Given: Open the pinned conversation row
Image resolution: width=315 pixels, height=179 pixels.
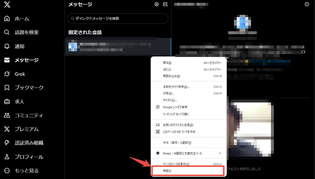Looking at the screenshot, I should pyautogui.click(x=118, y=47).
